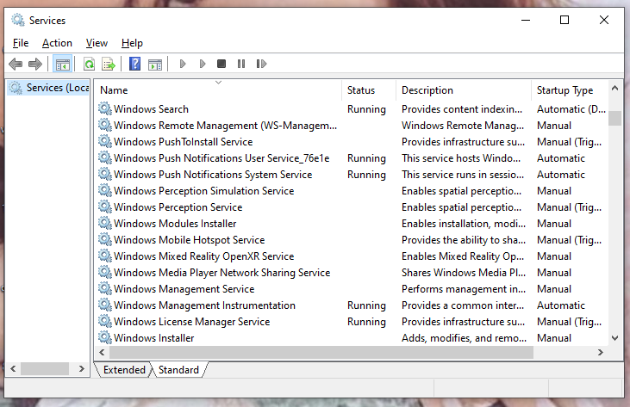The height and width of the screenshot is (407, 630).
Task: Toggle Show/Hide Console Tree icon
Action: [63, 64]
